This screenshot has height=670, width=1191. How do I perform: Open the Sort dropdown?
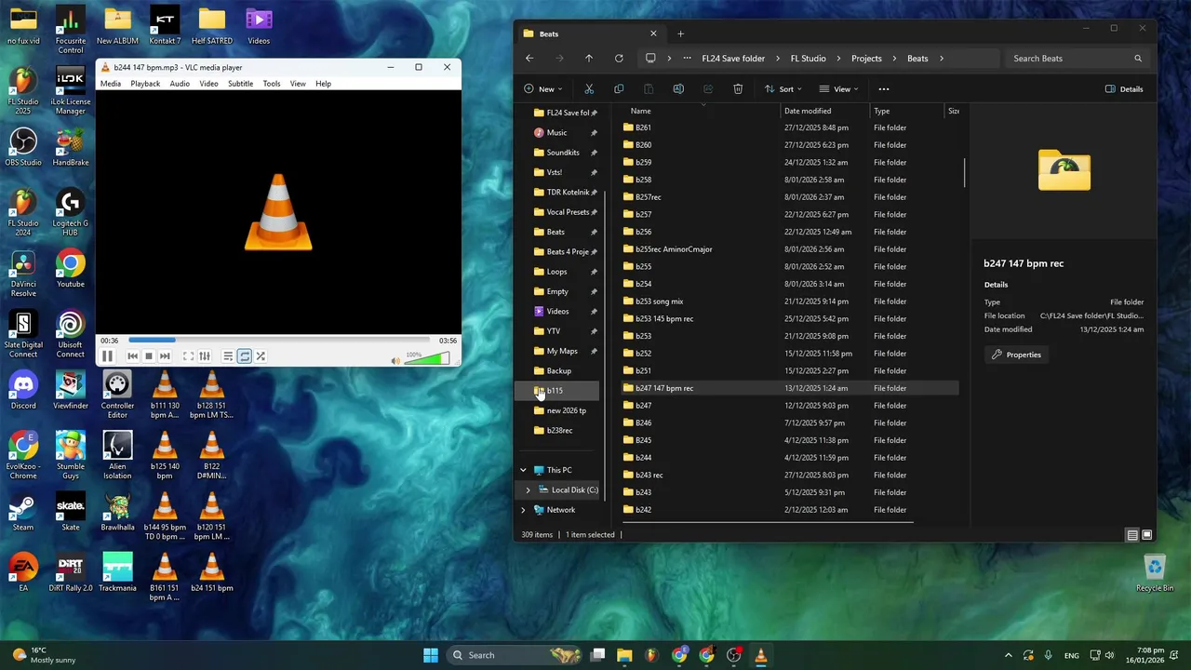tap(785, 89)
